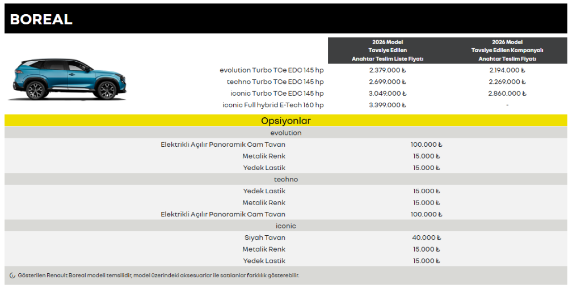Select the BOREAL header title
This screenshot has height=297, width=581.
pyautogui.click(x=41, y=19)
